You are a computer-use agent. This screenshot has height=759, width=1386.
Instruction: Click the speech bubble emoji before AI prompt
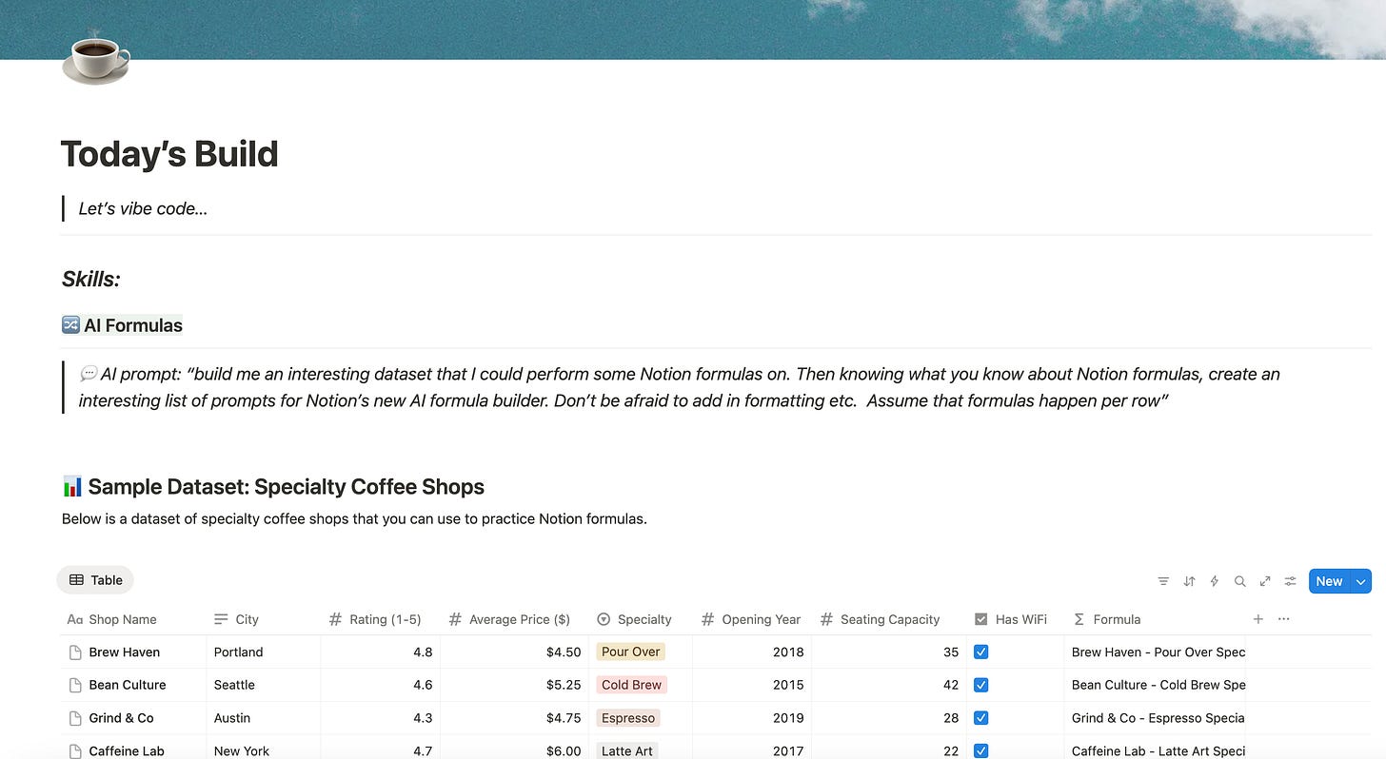click(x=89, y=374)
